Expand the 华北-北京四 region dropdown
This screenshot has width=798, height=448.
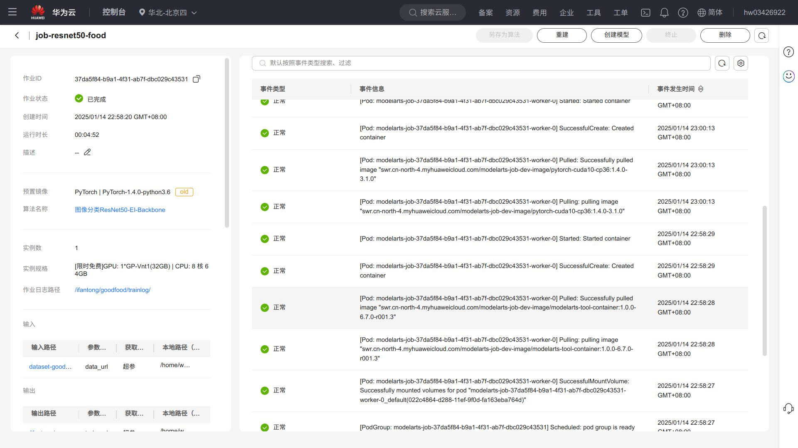168,12
